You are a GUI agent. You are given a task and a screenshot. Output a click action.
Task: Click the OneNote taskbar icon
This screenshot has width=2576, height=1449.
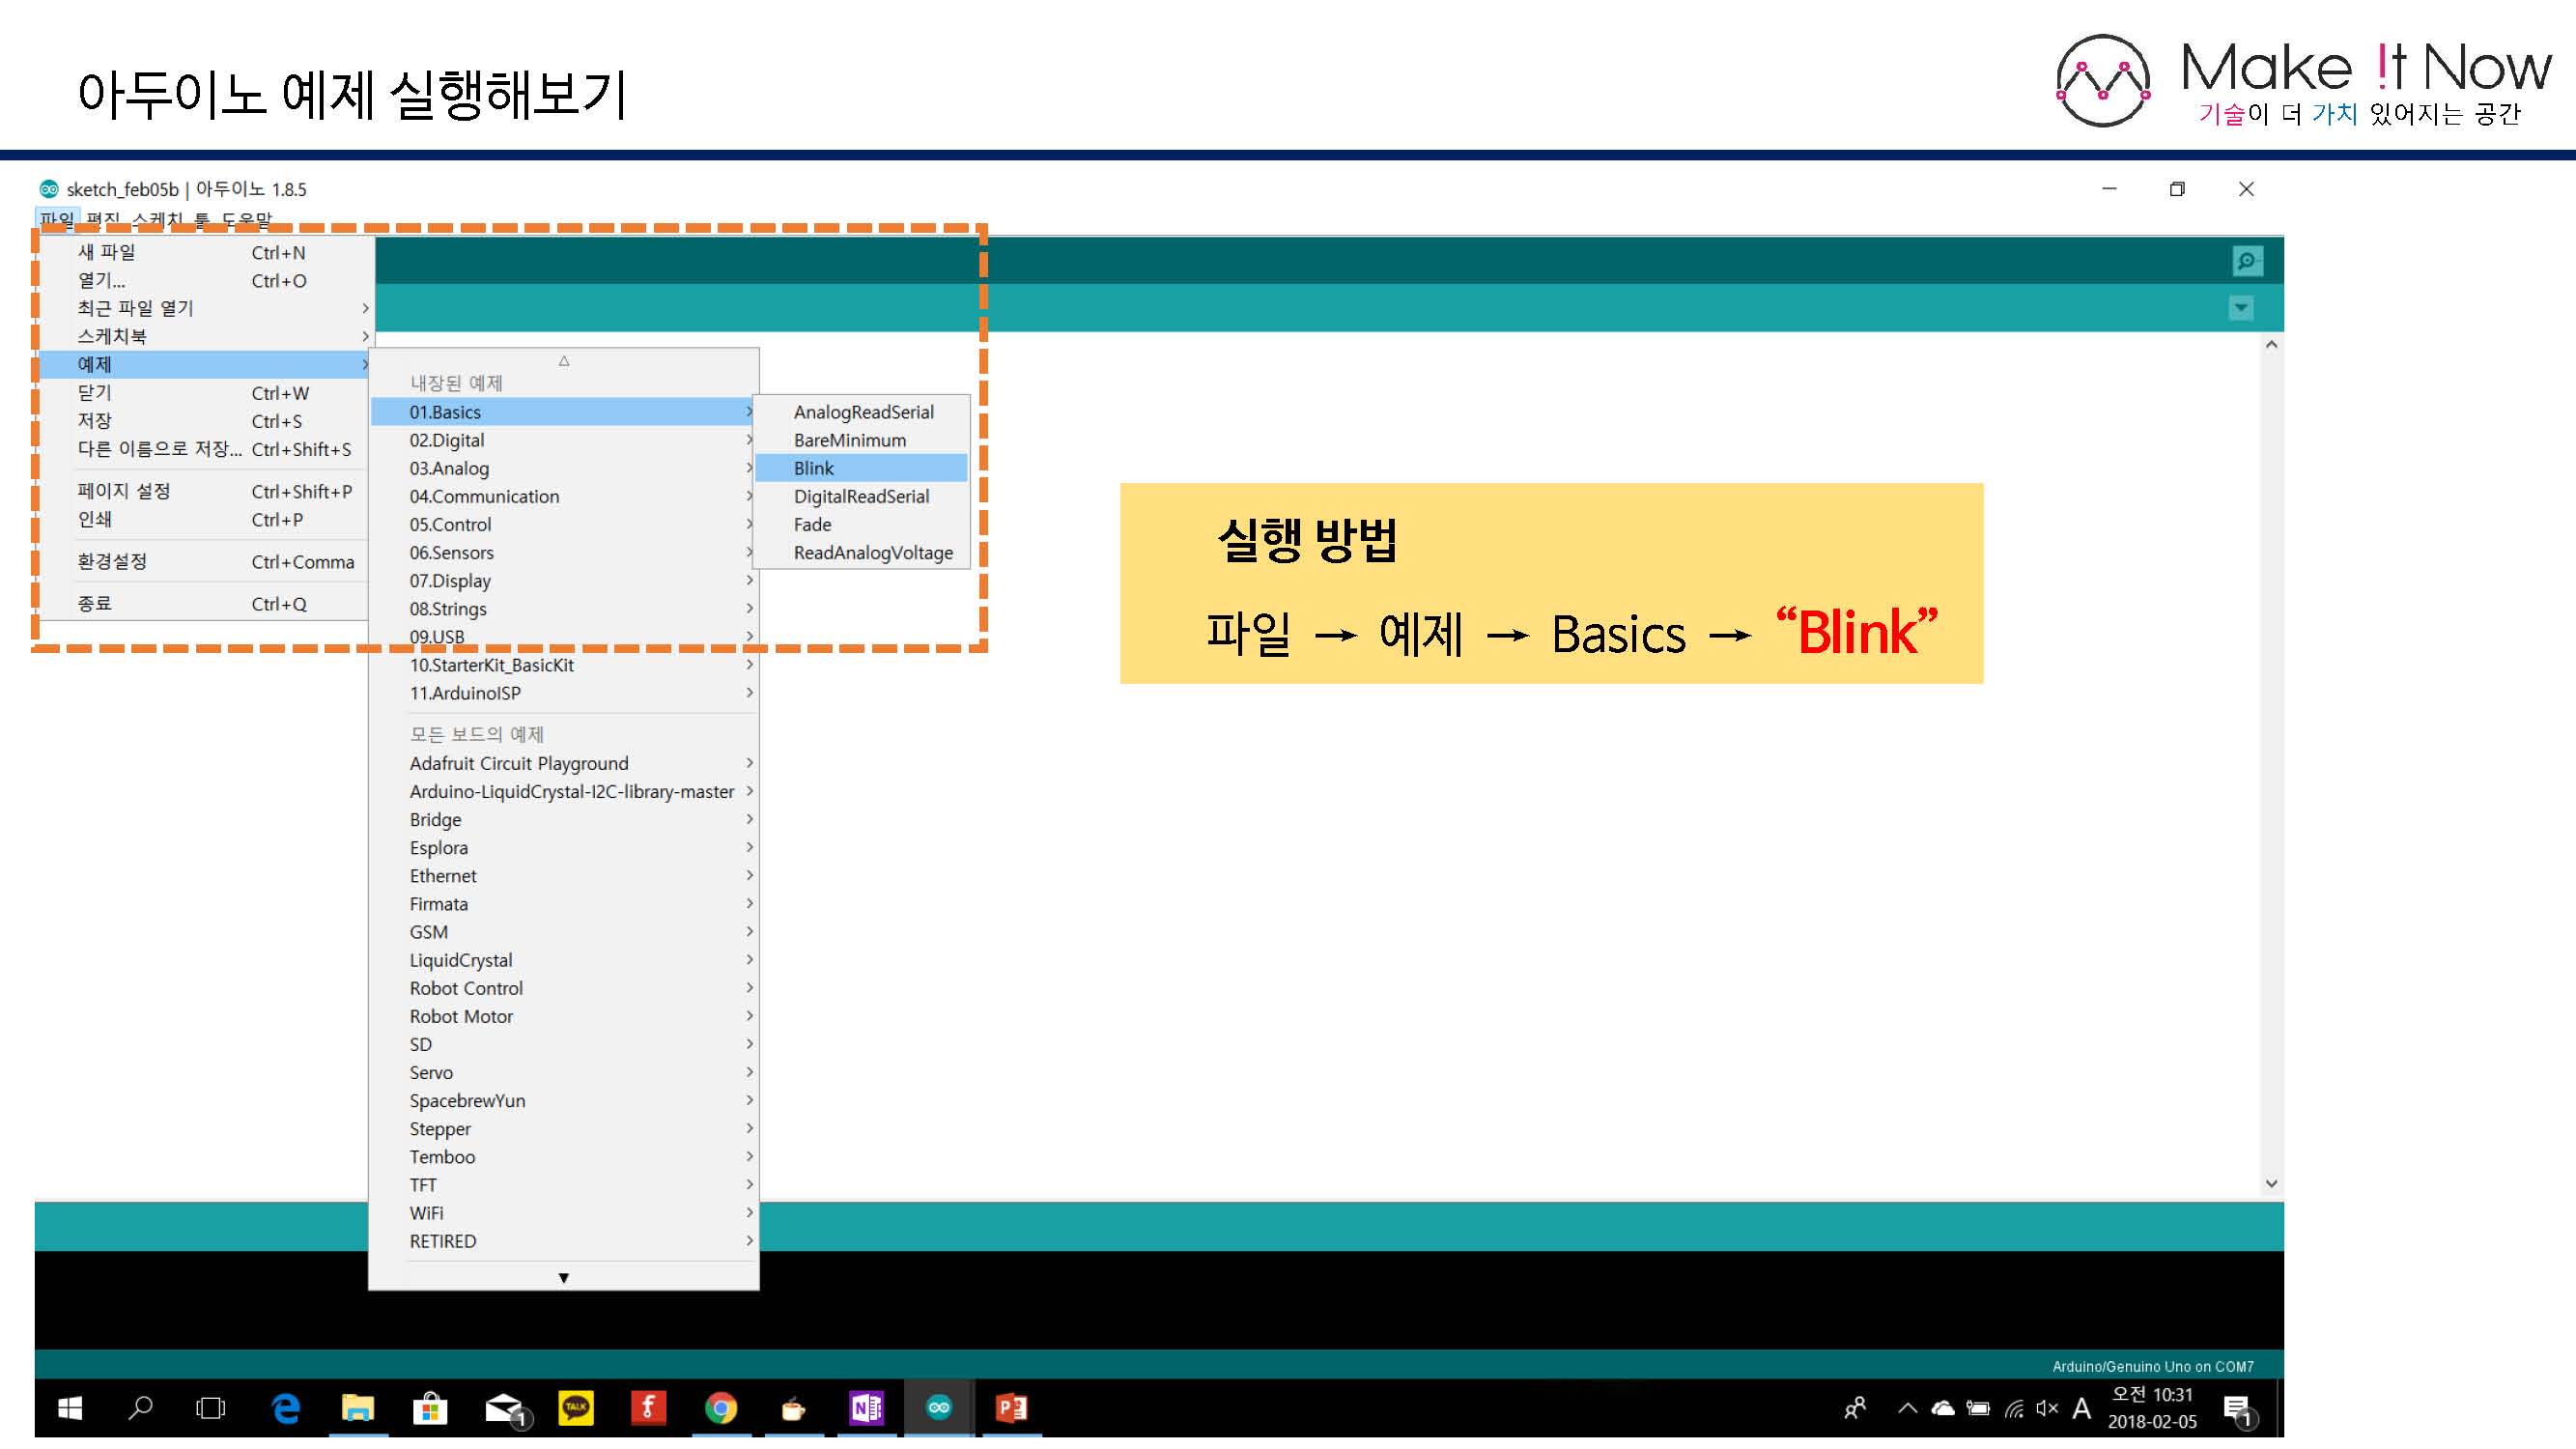[x=865, y=1408]
